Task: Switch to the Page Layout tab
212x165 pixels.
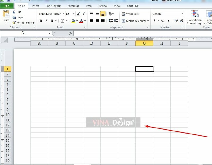Action: coord(53,6)
